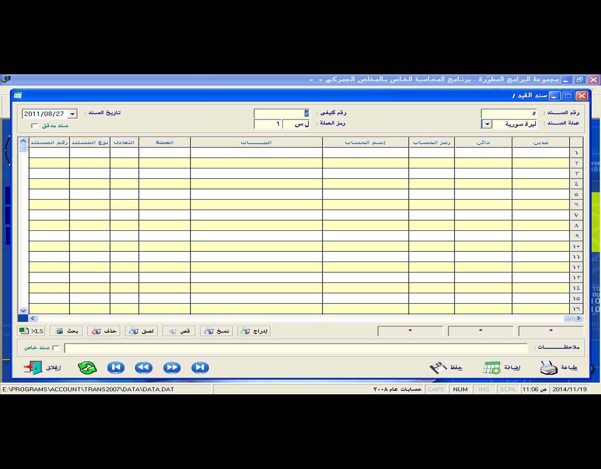Export the grid with XLS button
The height and width of the screenshot is (469, 601).
pos(31,331)
